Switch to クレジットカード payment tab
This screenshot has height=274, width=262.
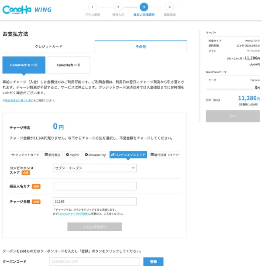pos(48,47)
